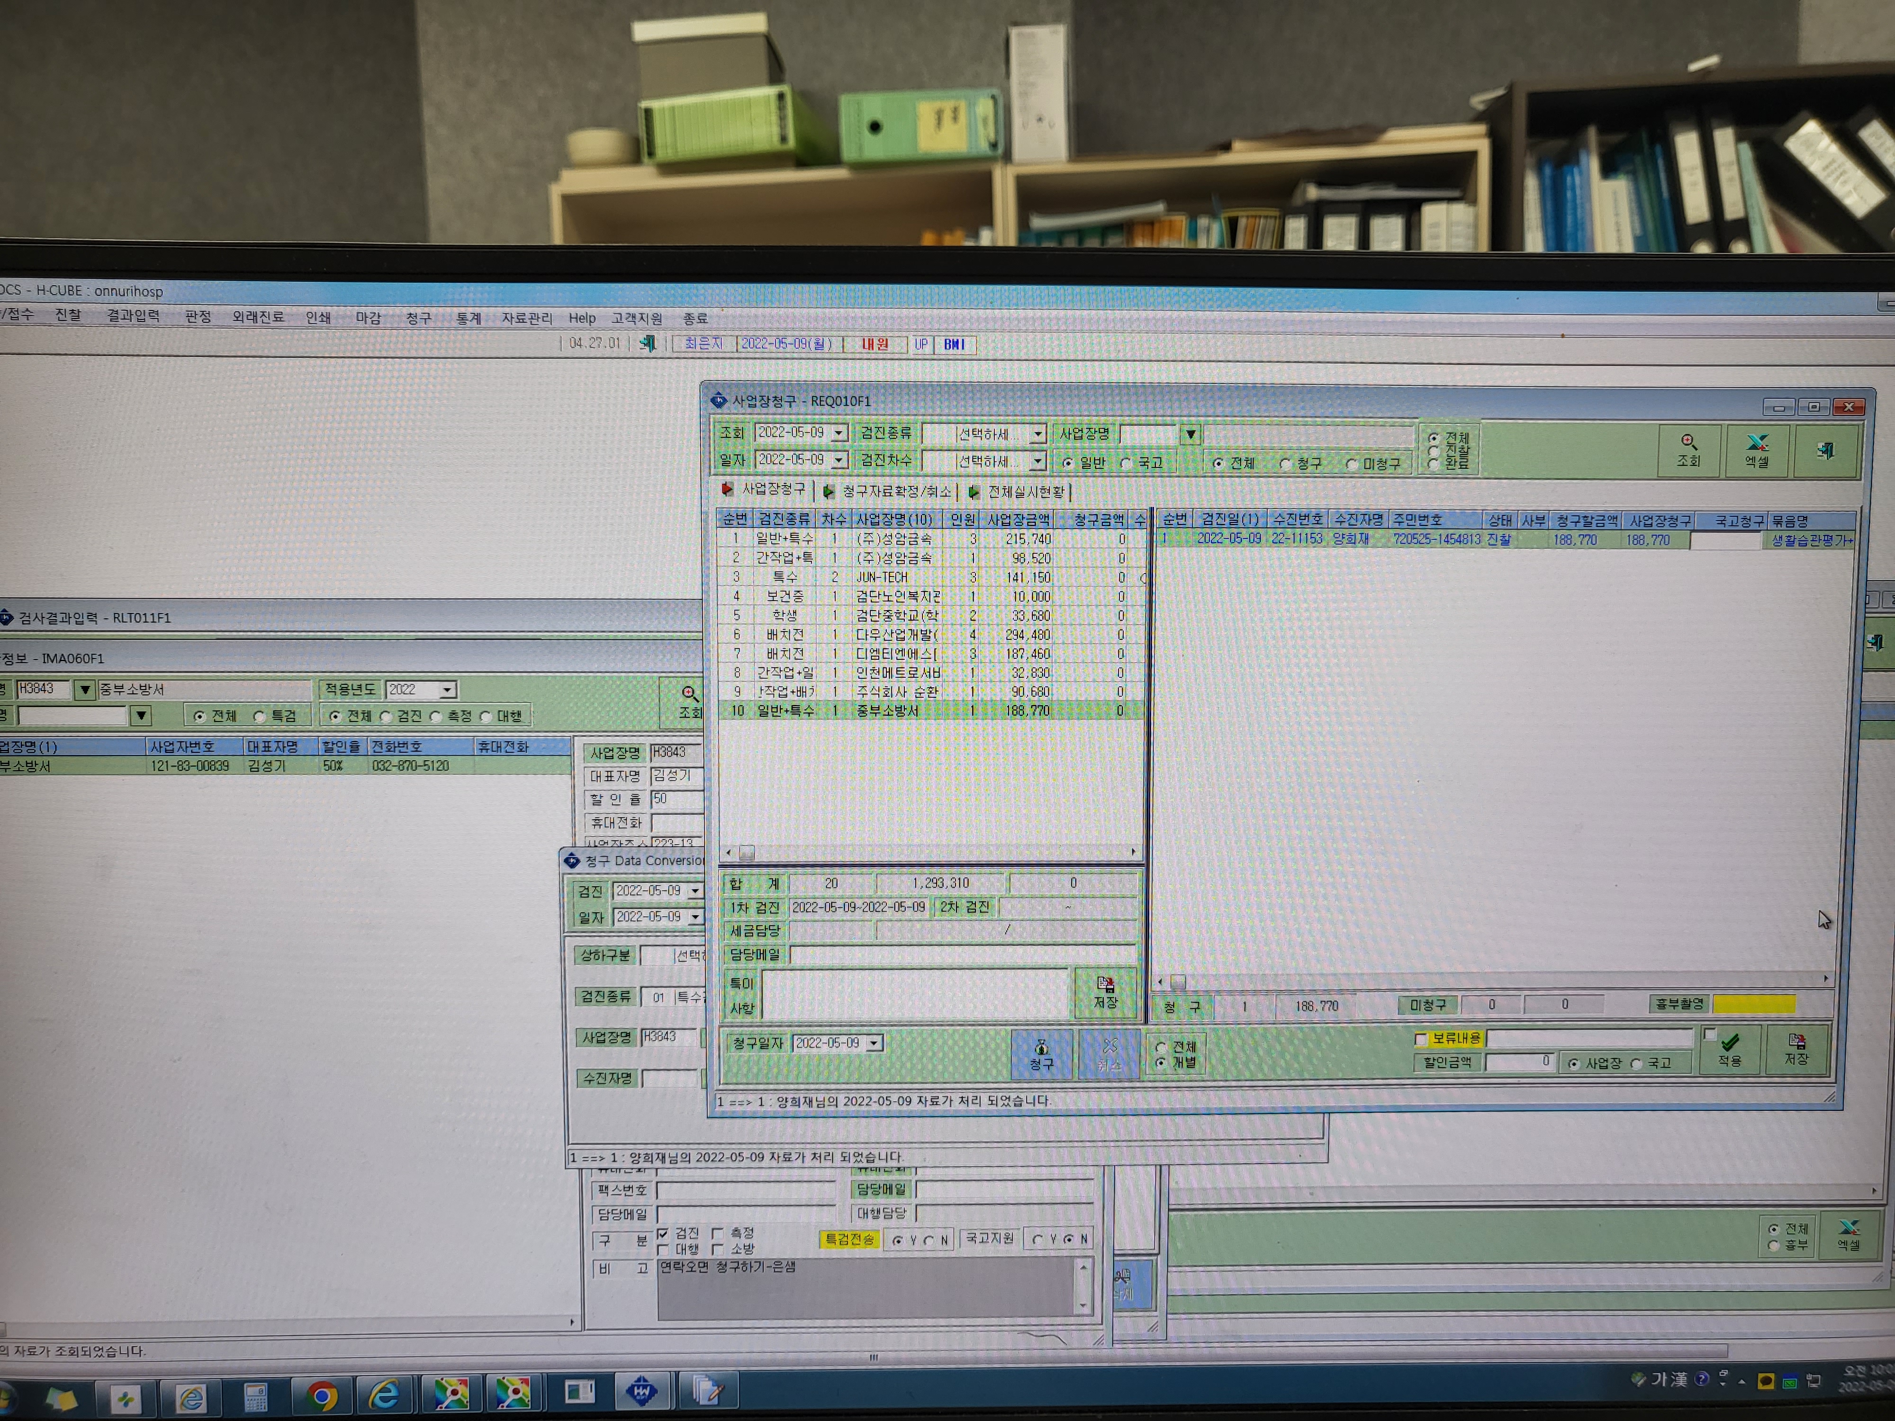
Task: Open the calculator icon in the taskbar
Action: [255, 1397]
